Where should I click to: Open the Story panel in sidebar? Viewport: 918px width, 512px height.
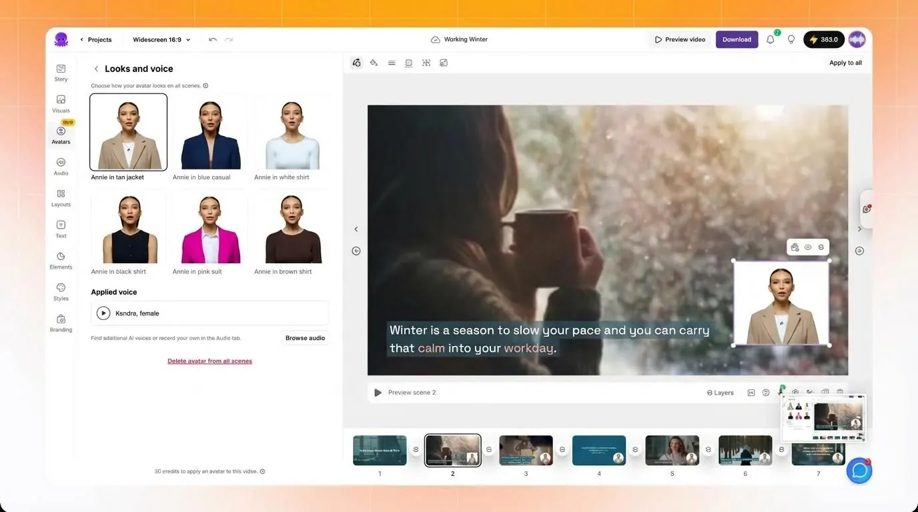pyautogui.click(x=61, y=73)
